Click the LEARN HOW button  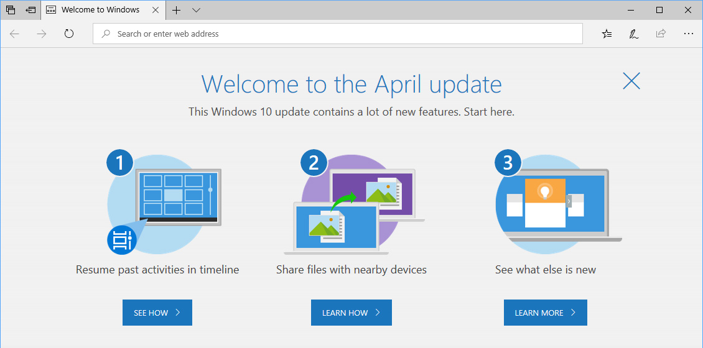(351, 313)
